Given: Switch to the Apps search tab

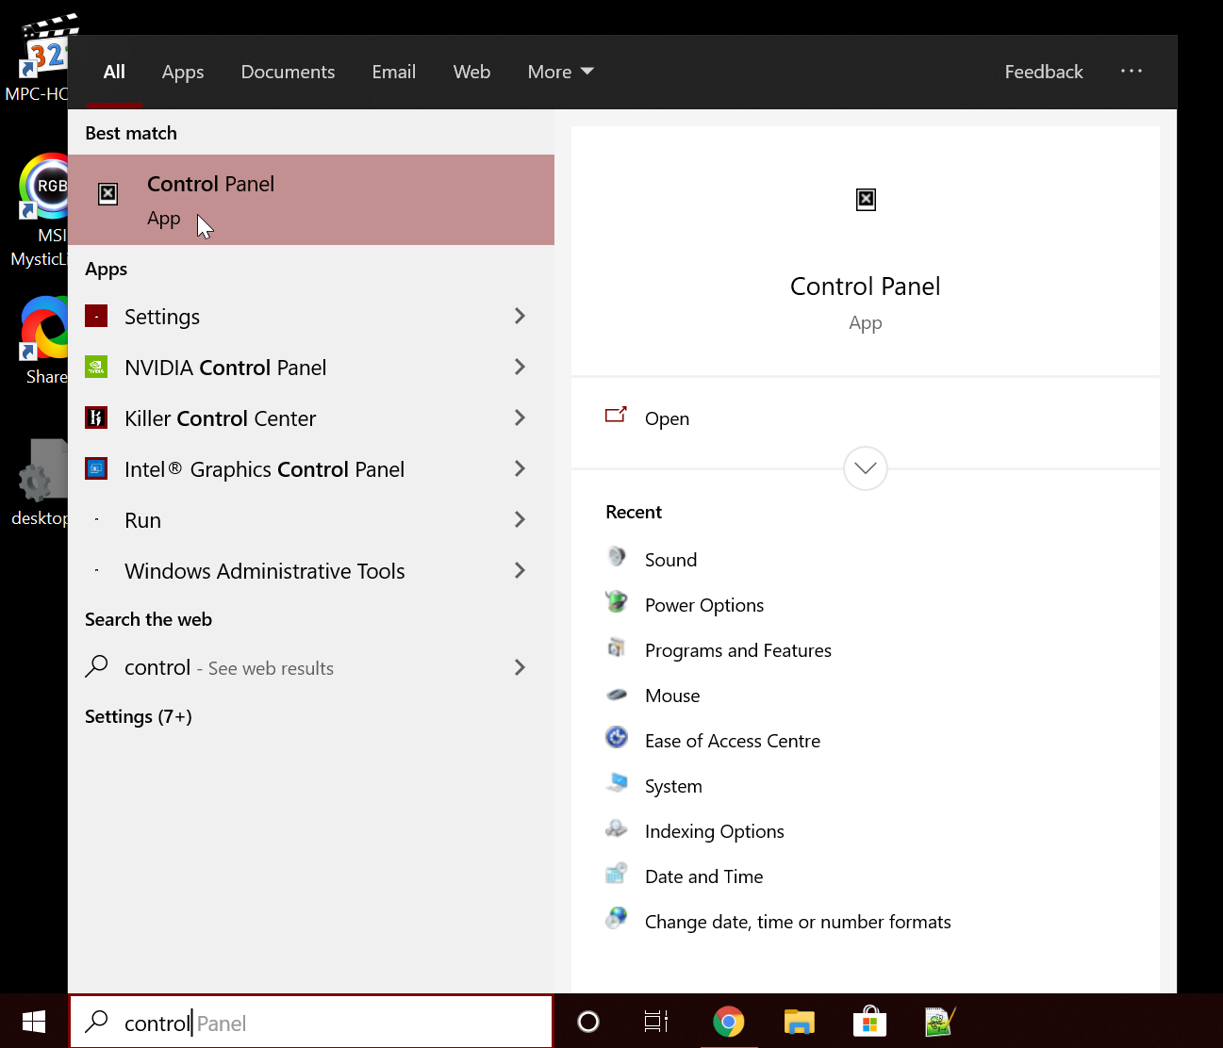Looking at the screenshot, I should pos(183,72).
